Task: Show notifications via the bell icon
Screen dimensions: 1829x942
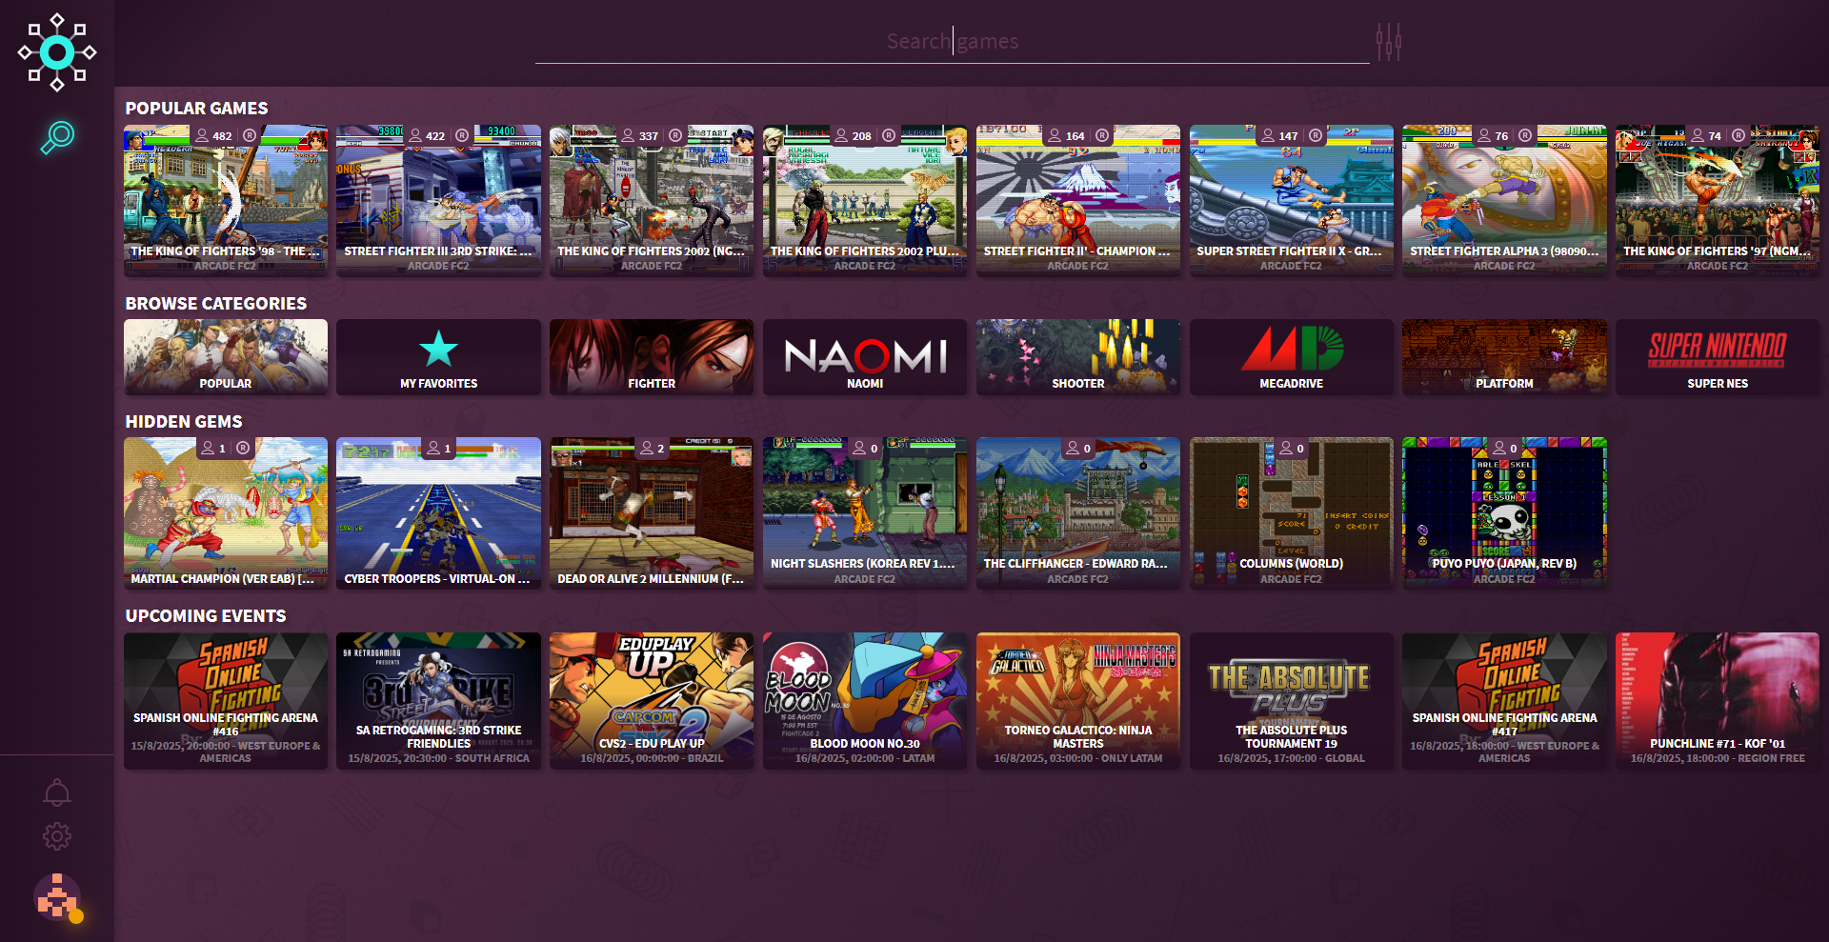Action: [57, 792]
